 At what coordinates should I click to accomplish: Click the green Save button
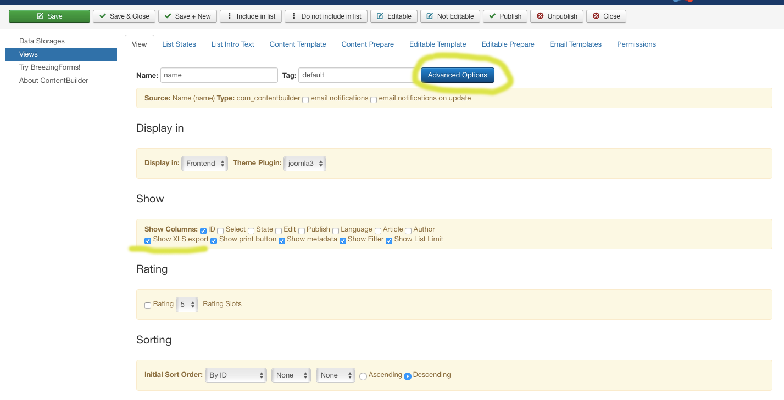pos(49,16)
